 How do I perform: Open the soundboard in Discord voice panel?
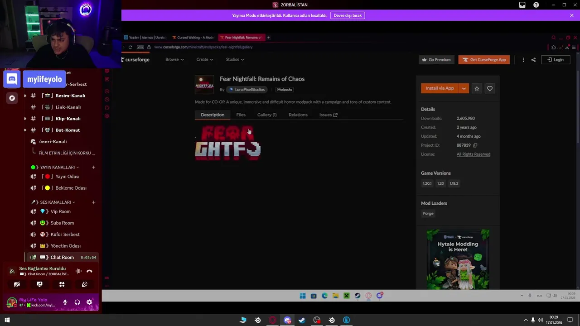pos(84,284)
